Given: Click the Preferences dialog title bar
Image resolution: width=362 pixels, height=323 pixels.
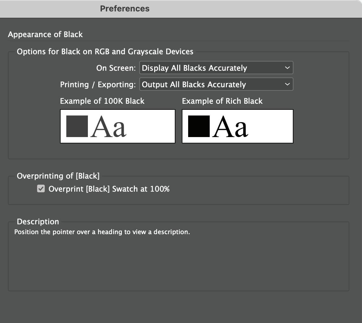Looking at the screenshot, I should pos(125,9).
